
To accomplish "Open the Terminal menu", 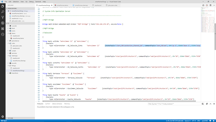I will (38, 2).
